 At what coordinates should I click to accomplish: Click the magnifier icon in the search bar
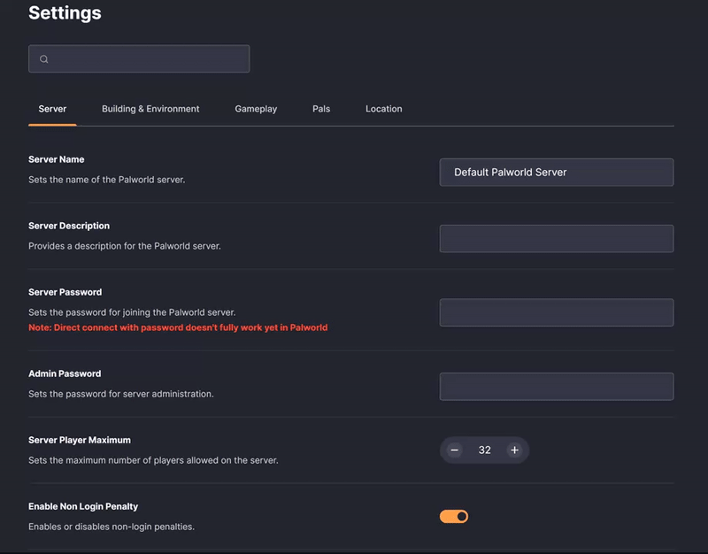coord(44,59)
